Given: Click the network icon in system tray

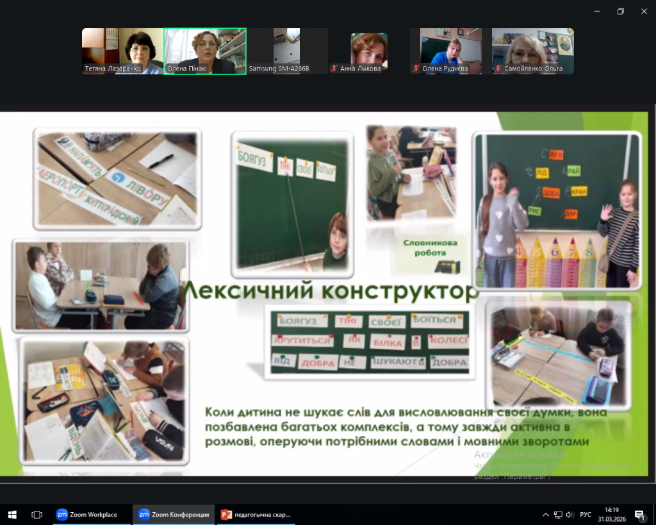Looking at the screenshot, I should [558, 514].
